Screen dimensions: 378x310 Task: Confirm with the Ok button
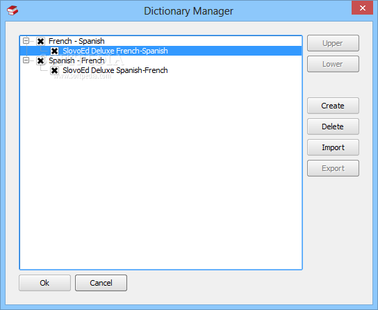44,283
